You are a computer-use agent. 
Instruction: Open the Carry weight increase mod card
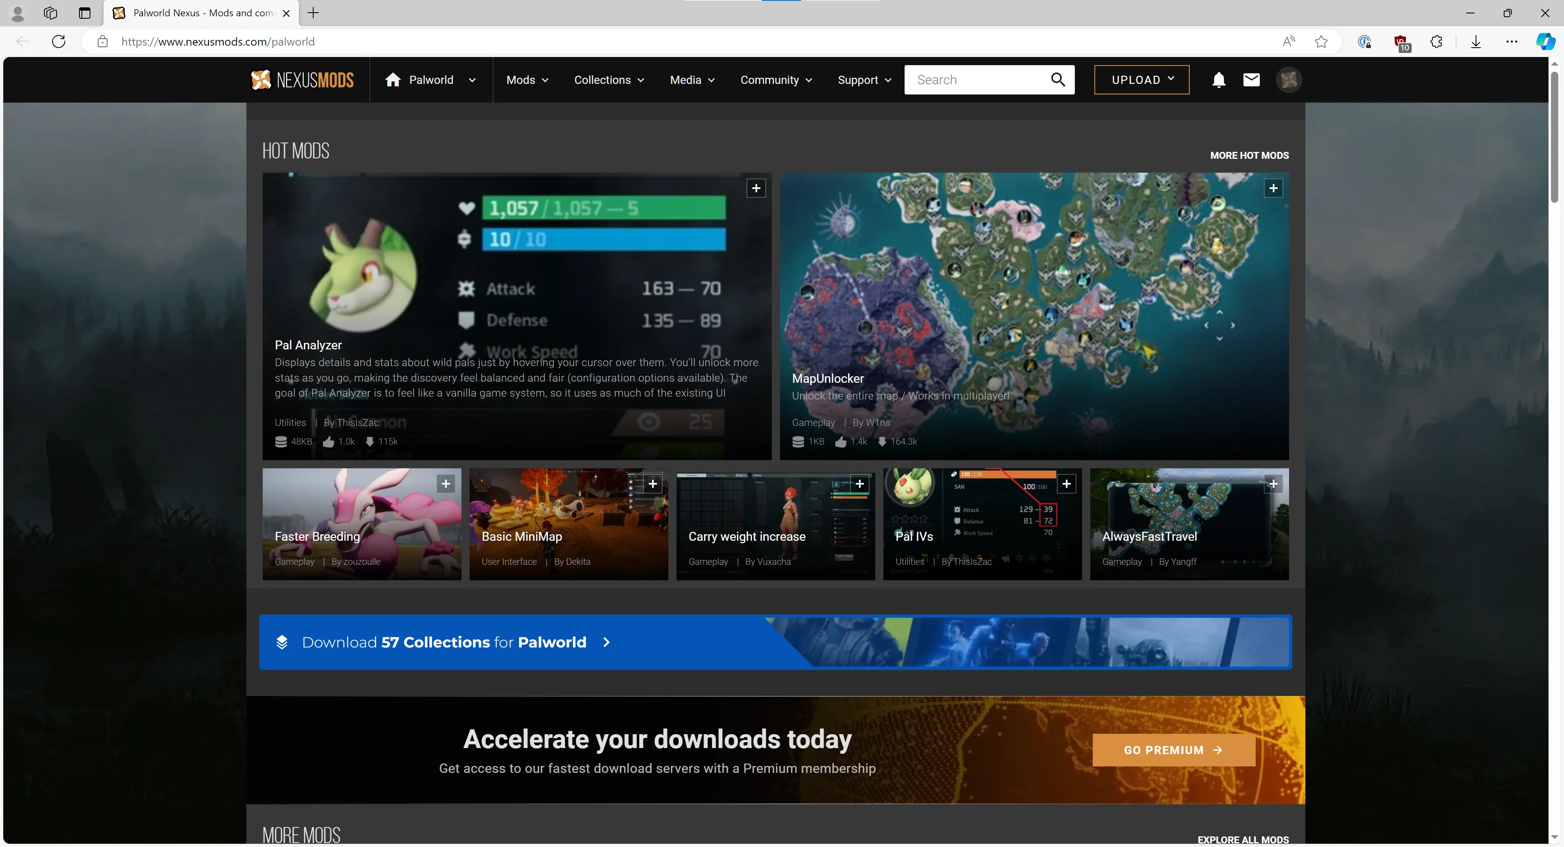point(775,524)
